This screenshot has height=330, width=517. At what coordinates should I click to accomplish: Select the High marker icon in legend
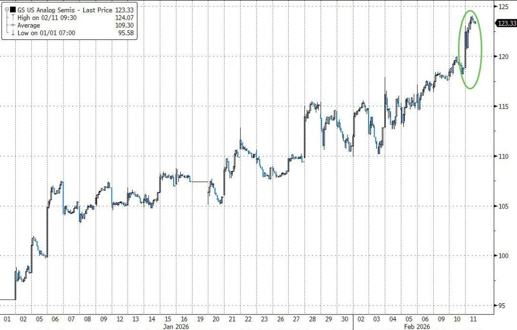[x=13, y=17]
